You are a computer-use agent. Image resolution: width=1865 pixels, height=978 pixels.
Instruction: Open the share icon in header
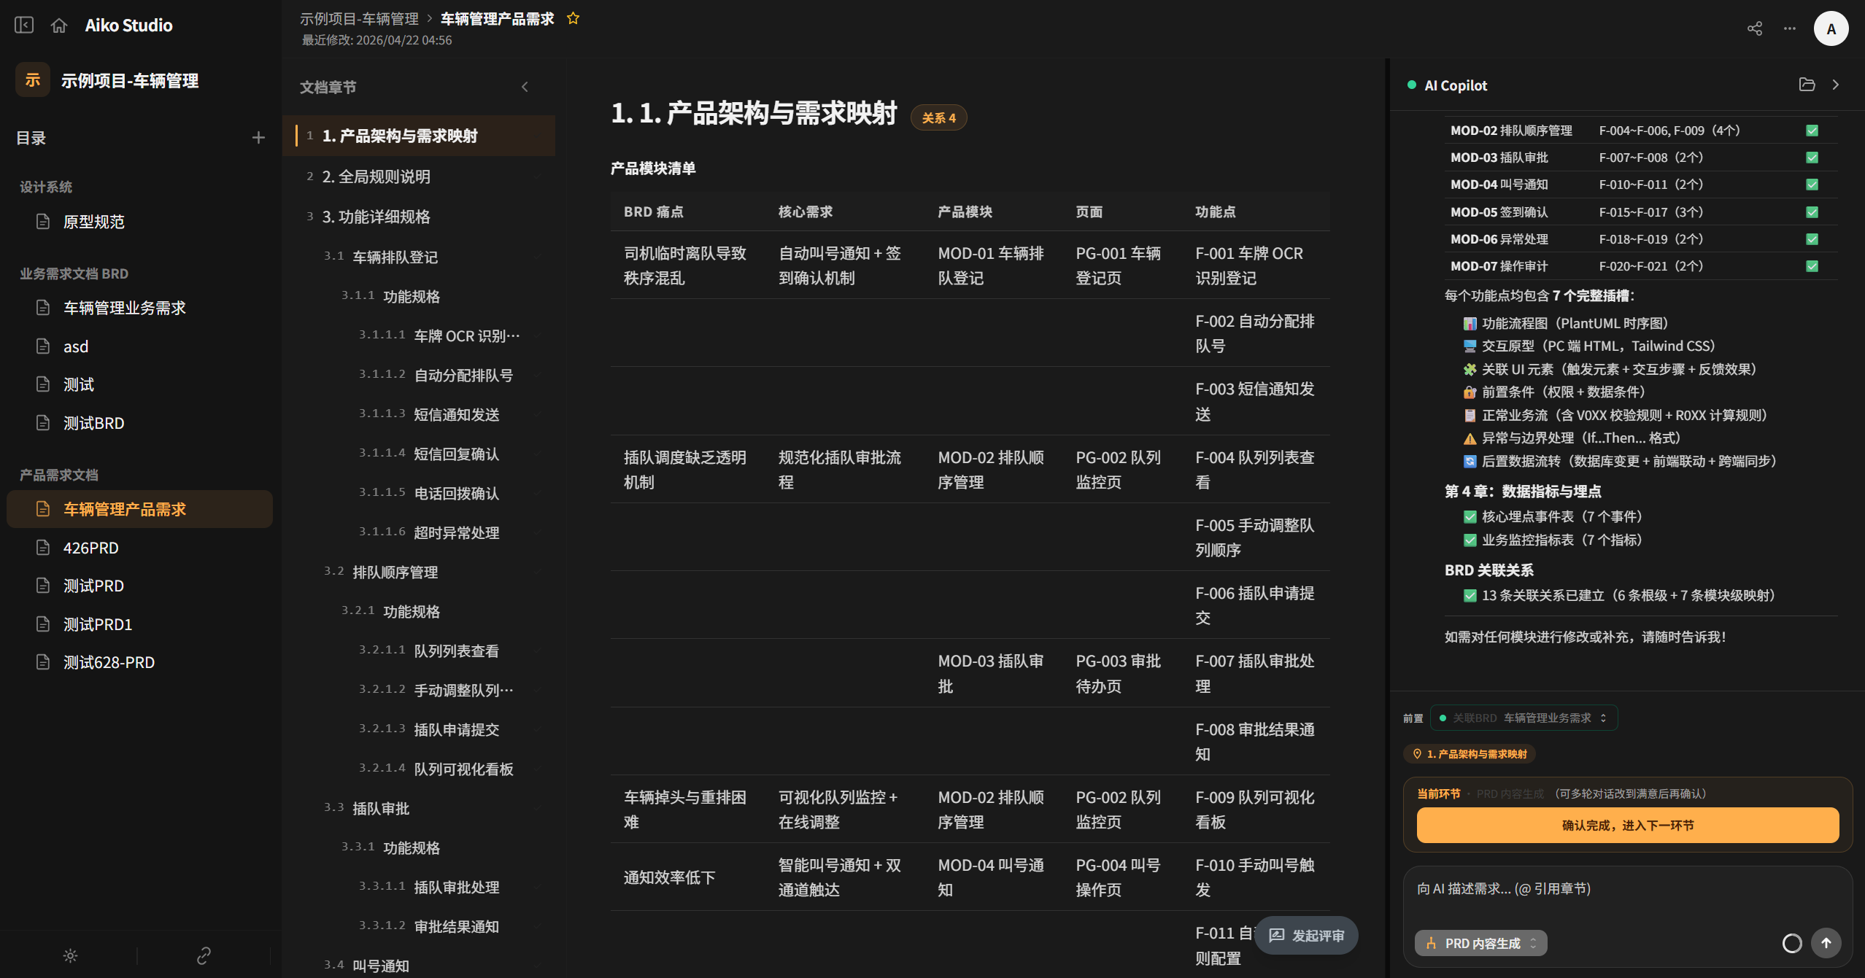pos(1755,28)
